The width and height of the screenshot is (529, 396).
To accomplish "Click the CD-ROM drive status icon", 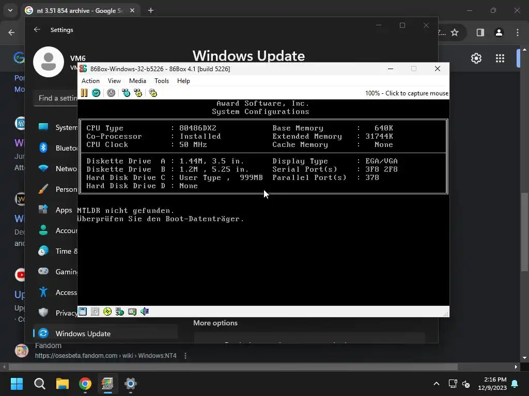I will 107,311.
